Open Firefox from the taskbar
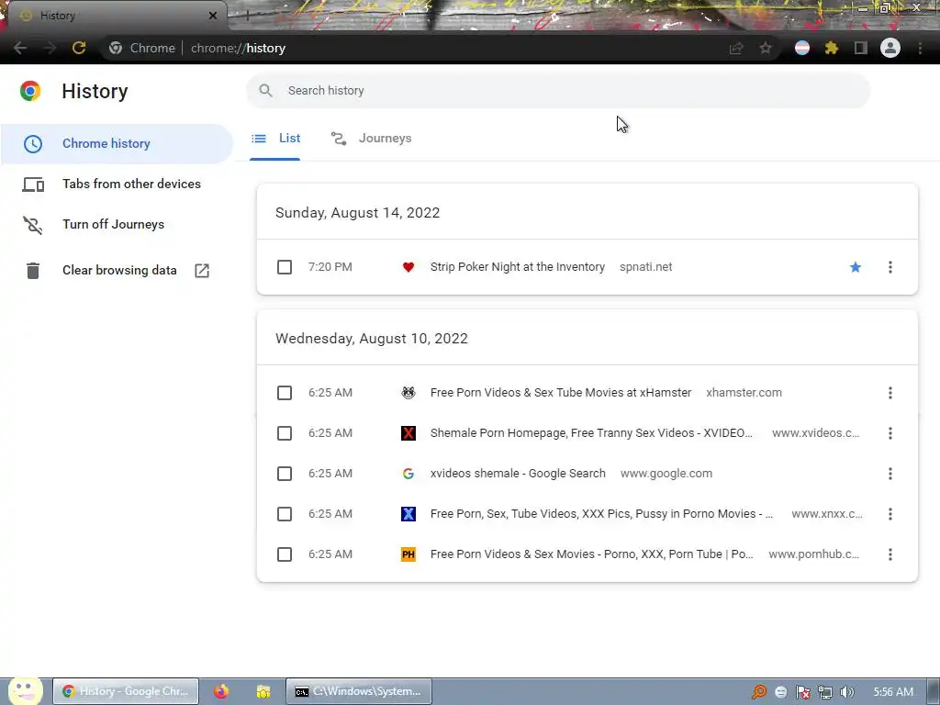The image size is (940, 705). click(x=221, y=691)
